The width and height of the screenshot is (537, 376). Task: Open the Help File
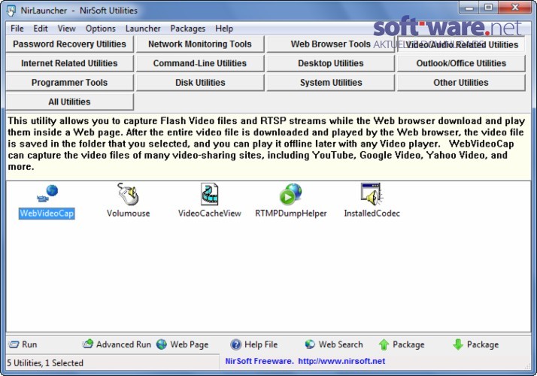(x=253, y=344)
